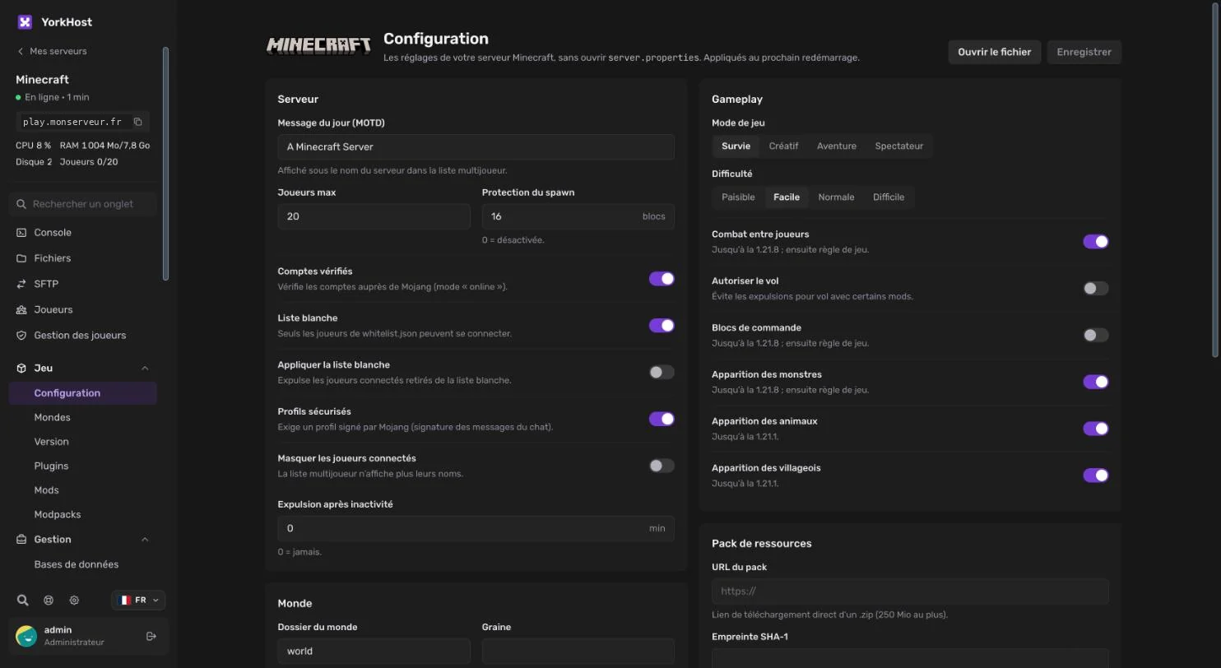Screen dimensions: 1221x668
Task: Log out using the exit icon
Action: coord(151,636)
